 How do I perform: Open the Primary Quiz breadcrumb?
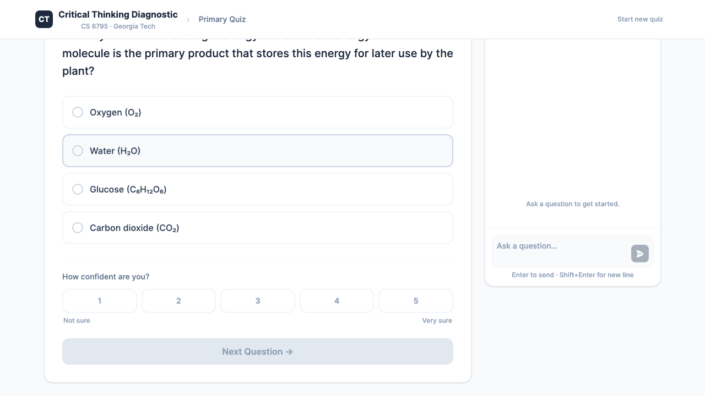(x=222, y=19)
